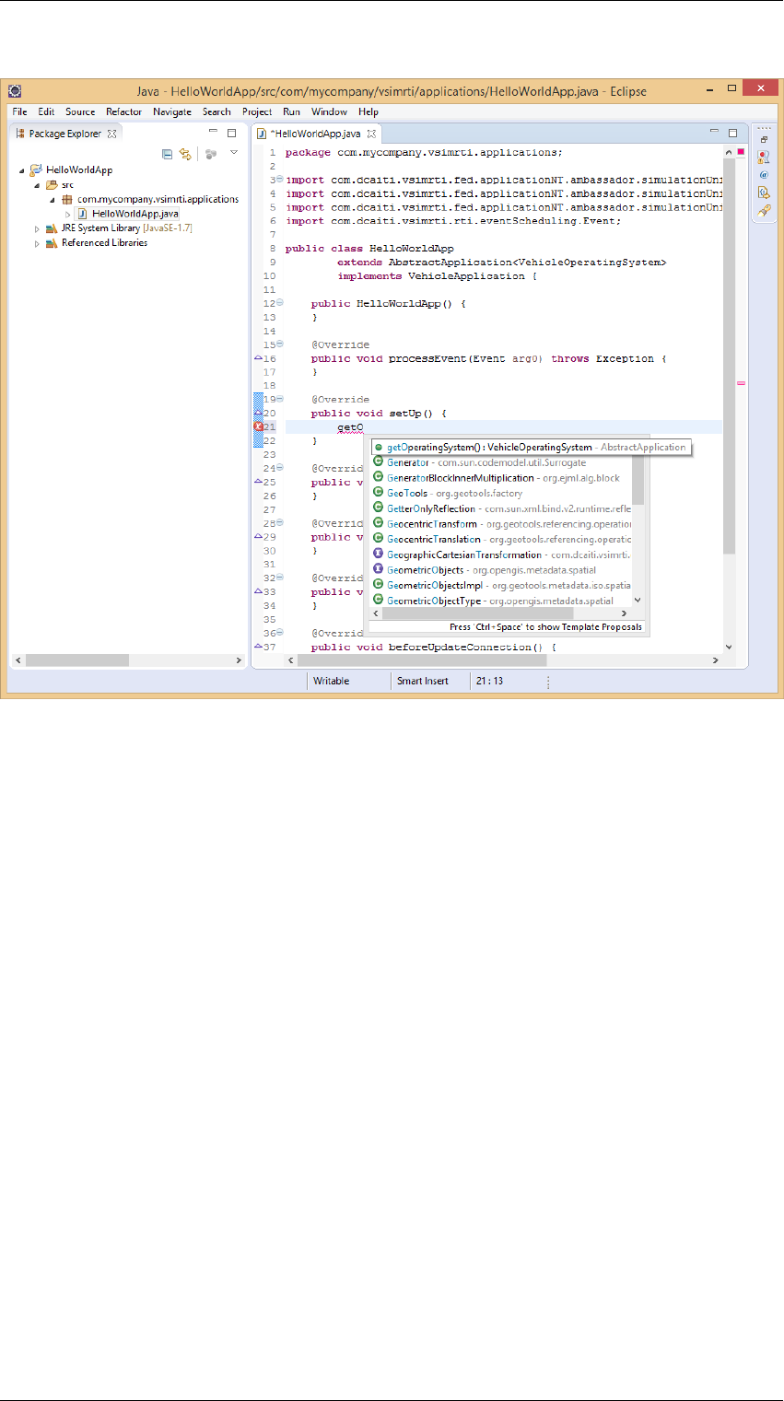Open the Run menu
The image size is (784, 1401).
(x=291, y=111)
